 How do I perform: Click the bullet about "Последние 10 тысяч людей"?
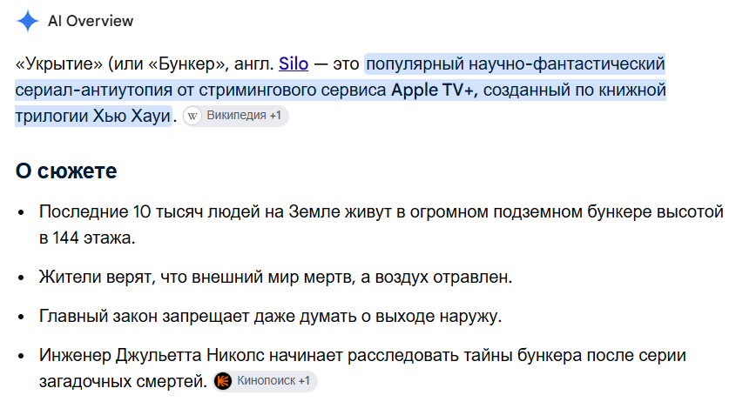[x=381, y=224]
